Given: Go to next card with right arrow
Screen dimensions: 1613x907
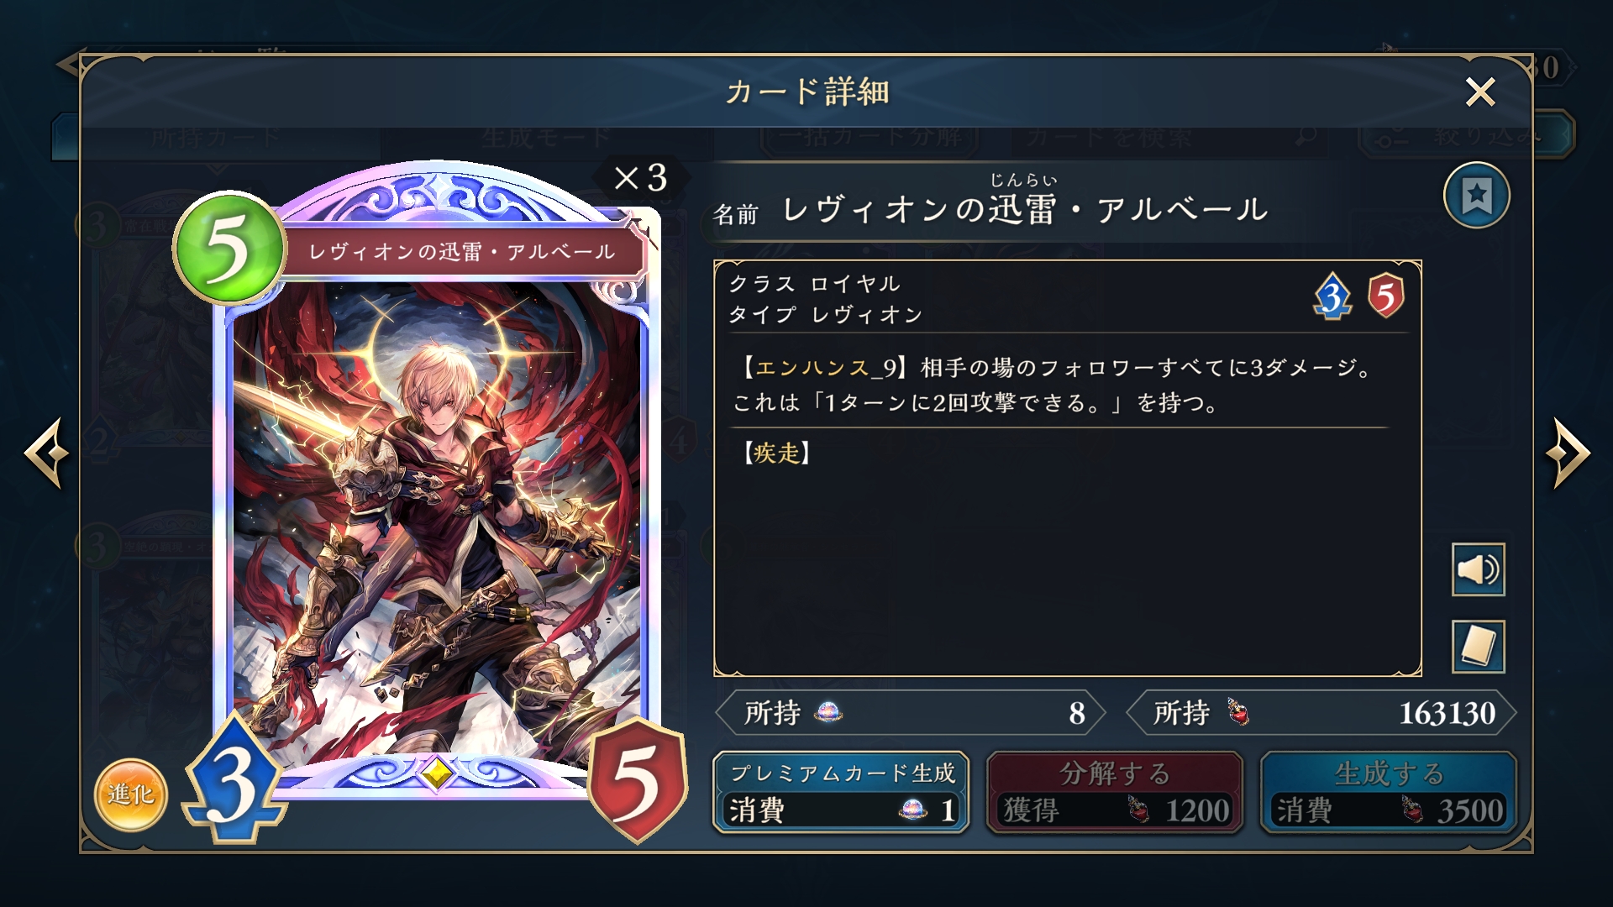Looking at the screenshot, I should tap(1567, 453).
